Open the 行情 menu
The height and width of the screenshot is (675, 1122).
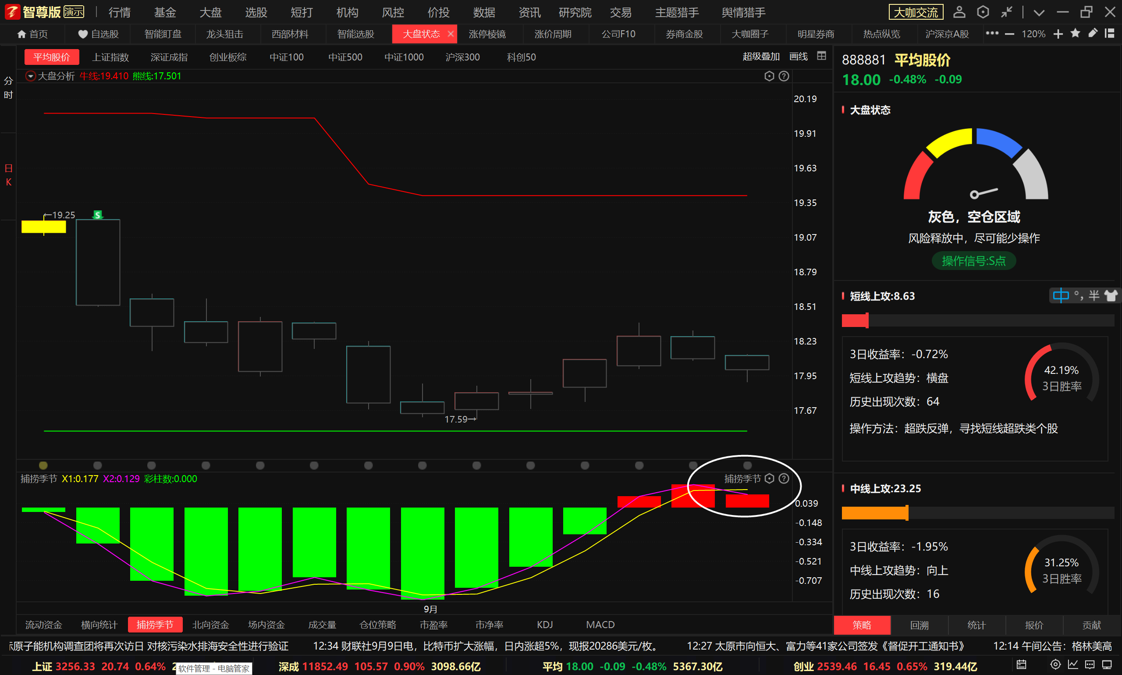click(120, 12)
